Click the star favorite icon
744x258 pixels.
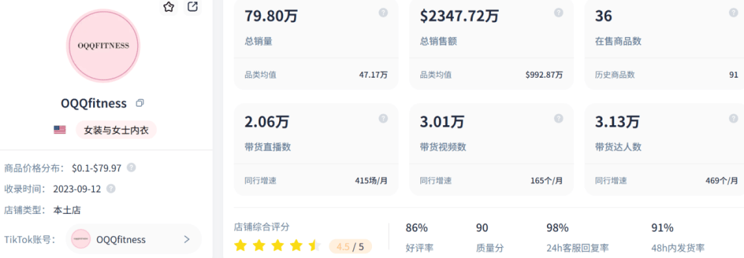169,6
